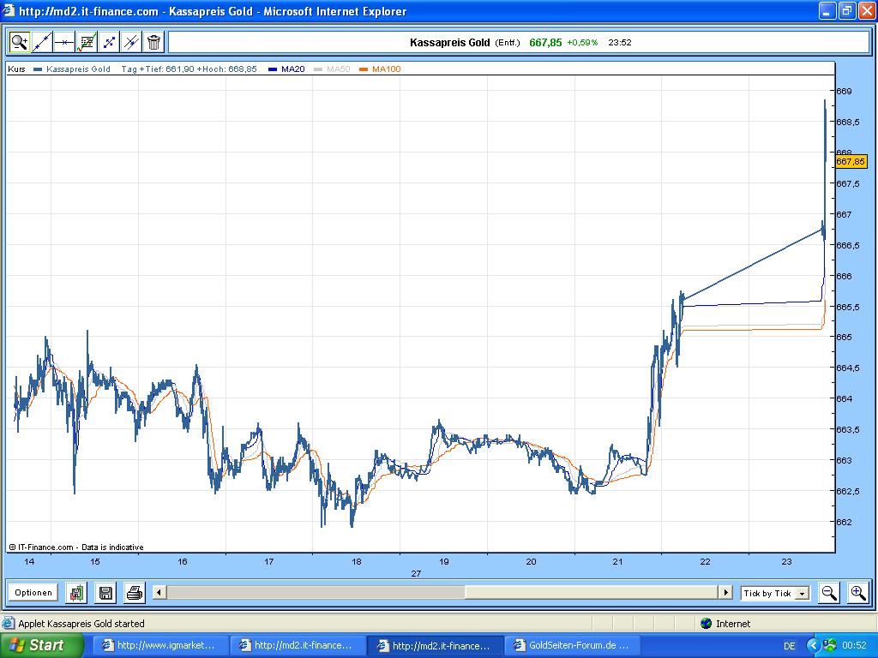This screenshot has width=878, height=658.
Task: Switch to GoldSeiten-Forum.de taskbar window
Action: tap(572, 646)
